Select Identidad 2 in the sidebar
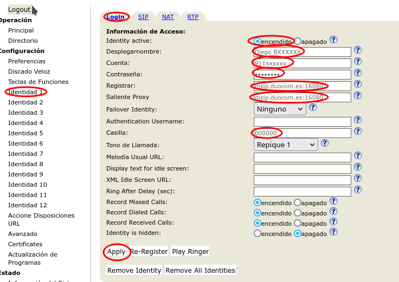 coord(25,102)
